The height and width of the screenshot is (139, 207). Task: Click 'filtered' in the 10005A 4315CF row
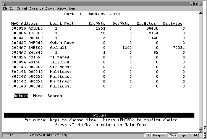(x=60, y=62)
